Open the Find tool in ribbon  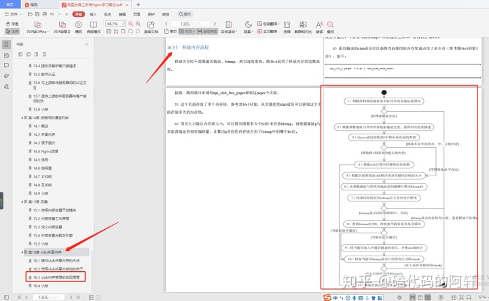tap(331, 27)
